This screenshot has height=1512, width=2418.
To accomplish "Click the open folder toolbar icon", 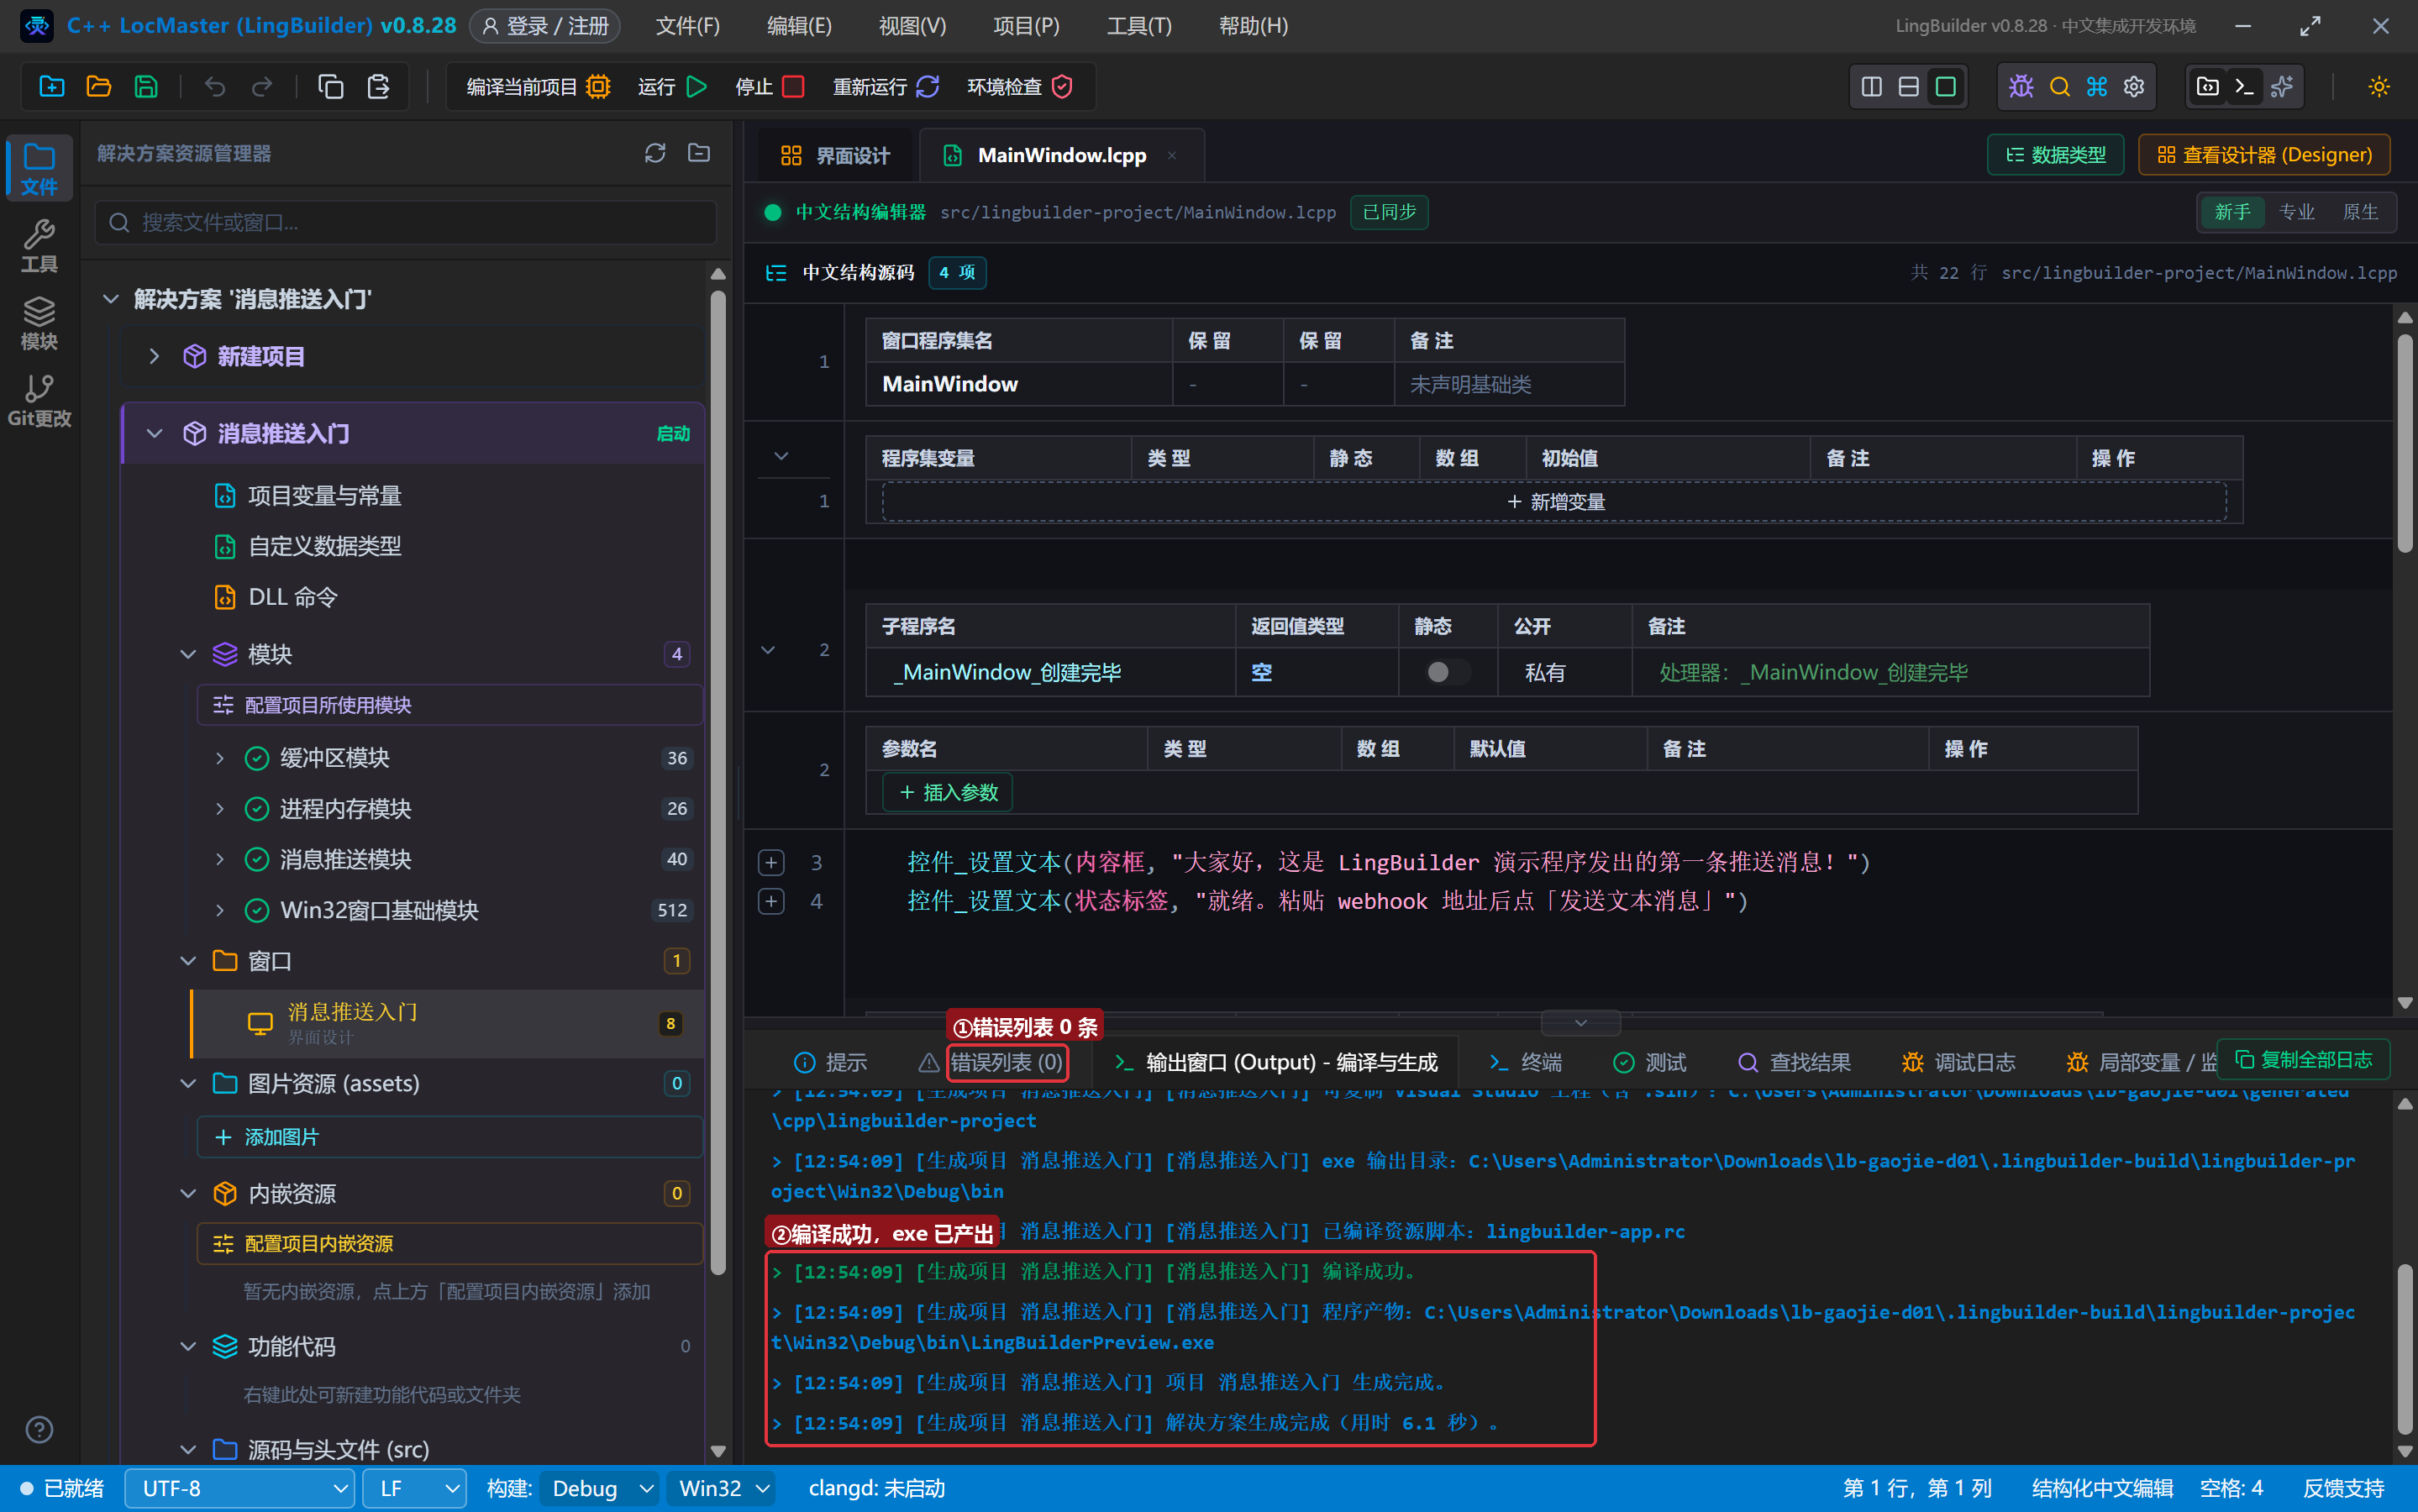I will click(x=98, y=87).
